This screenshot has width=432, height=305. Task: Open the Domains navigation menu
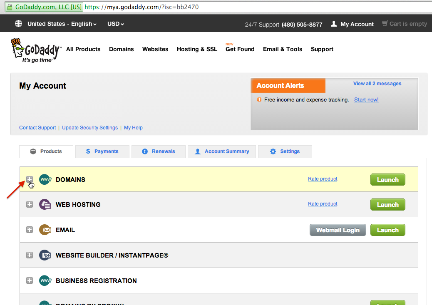click(x=121, y=49)
